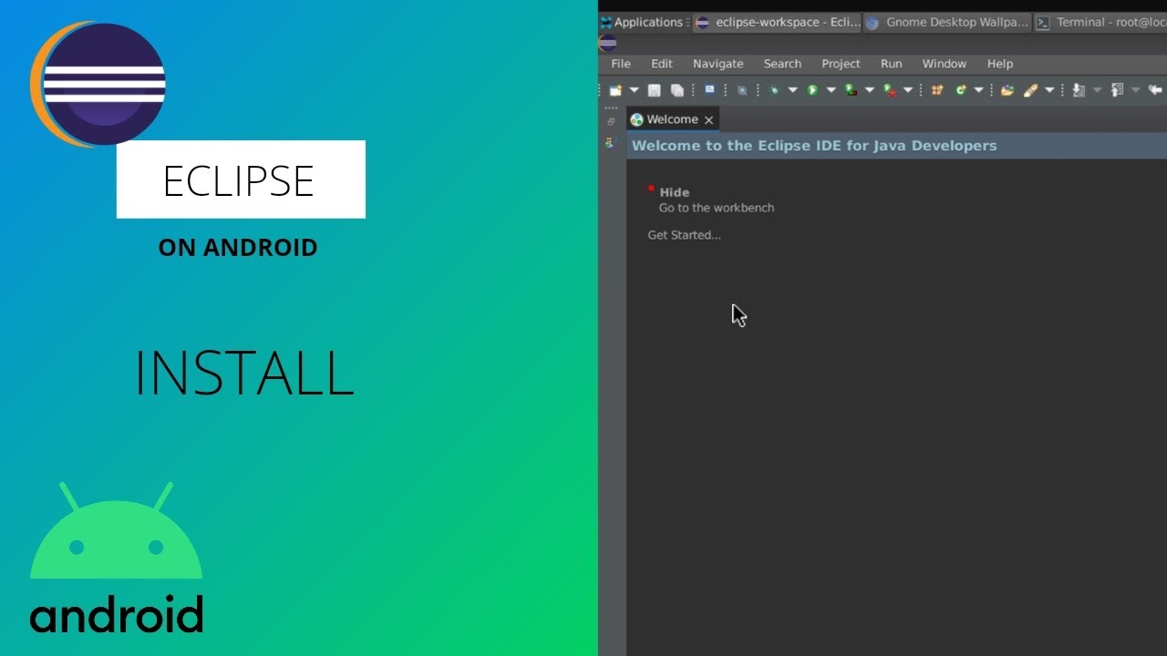Screen dimensions: 1167x656
Task: Open the Edit menu
Action: [x=662, y=64]
